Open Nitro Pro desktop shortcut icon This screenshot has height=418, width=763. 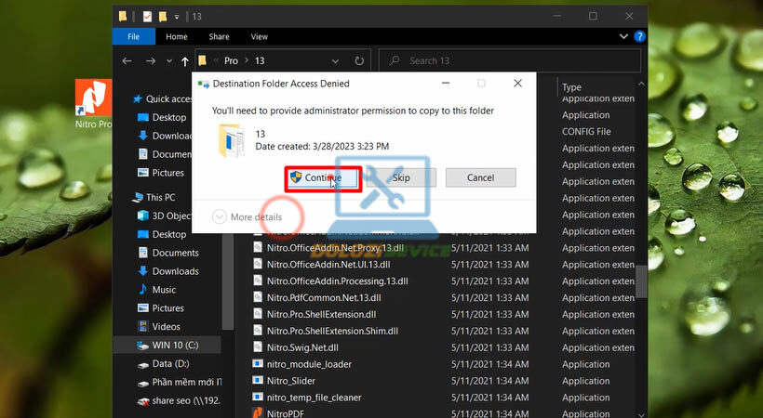tap(93, 104)
